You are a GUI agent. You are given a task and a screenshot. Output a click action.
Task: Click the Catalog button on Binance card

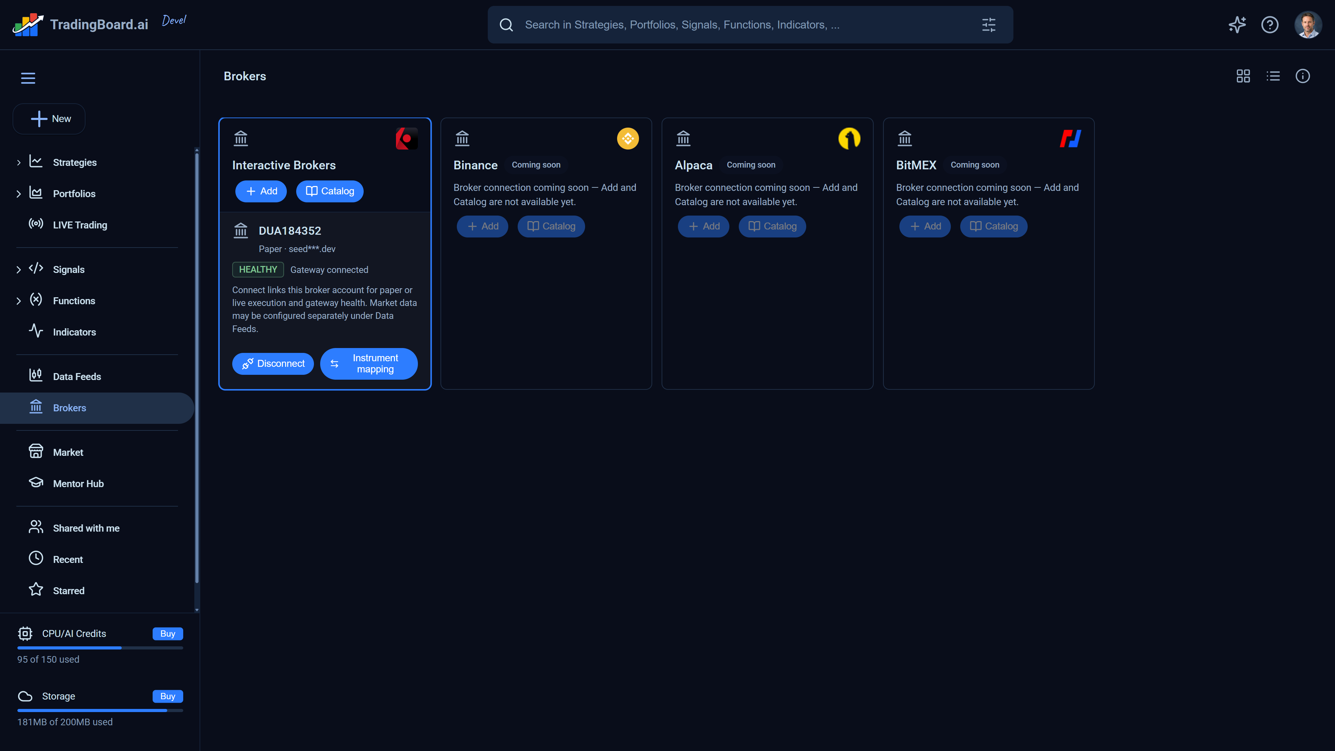[551, 226]
